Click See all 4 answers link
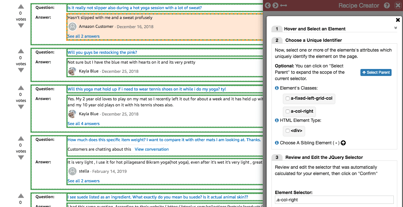The height and width of the screenshot is (207, 403). pyautogui.click(x=83, y=124)
